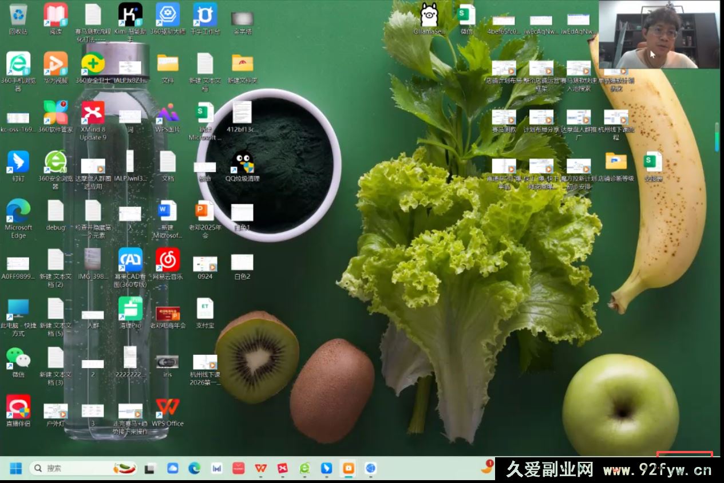Open the 钉钉 (DingTalk) desktop shortcut

point(18,163)
